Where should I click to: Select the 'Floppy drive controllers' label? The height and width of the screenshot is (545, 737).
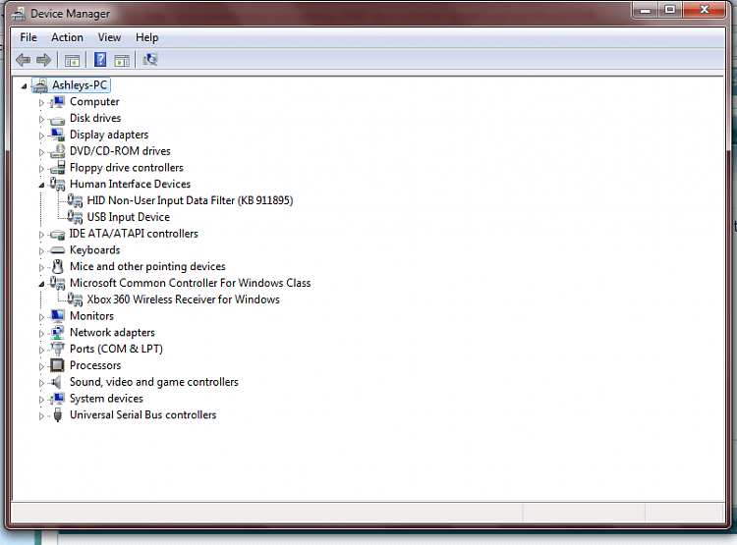(x=127, y=168)
